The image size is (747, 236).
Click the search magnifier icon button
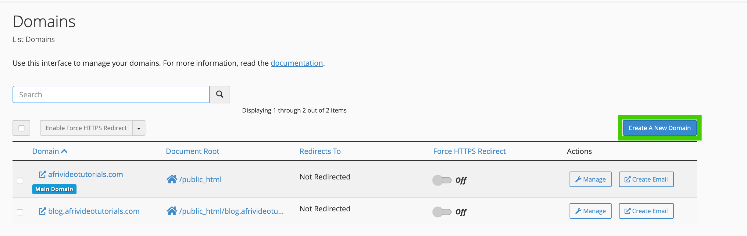click(x=220, y=95)
